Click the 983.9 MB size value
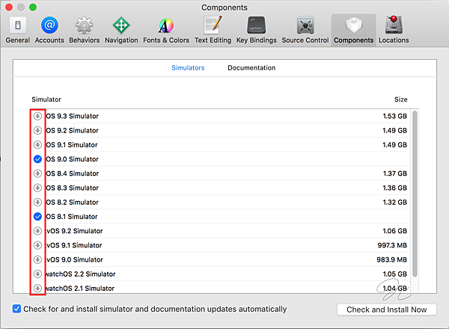The width and height of the screenshot is (449, 329). [x=391, y=259]
